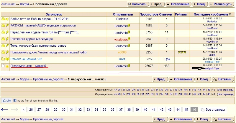Click the open book icon beside Ремонт на Бажана

pyautogui.click(x=7, y=59)
